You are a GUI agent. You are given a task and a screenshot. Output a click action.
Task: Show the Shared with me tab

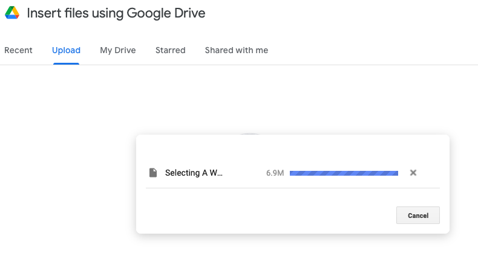(x=236, y=51)
